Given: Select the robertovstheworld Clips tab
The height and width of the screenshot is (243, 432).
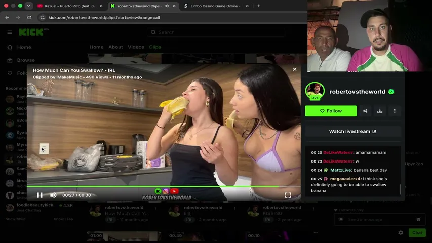Looking at the screenshot, I should tap(138, 6).
